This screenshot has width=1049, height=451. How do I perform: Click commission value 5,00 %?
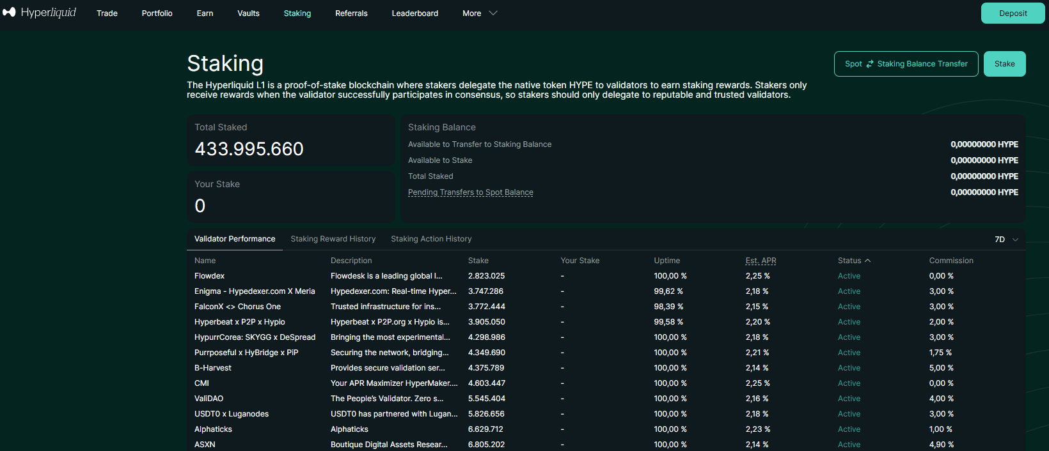(x=942, y=368)
